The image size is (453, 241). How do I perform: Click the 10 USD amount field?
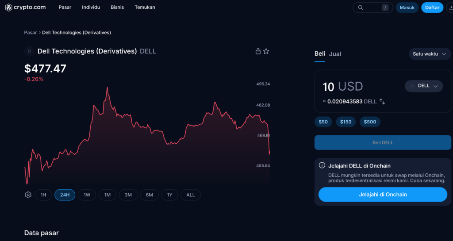pos(343,87)
